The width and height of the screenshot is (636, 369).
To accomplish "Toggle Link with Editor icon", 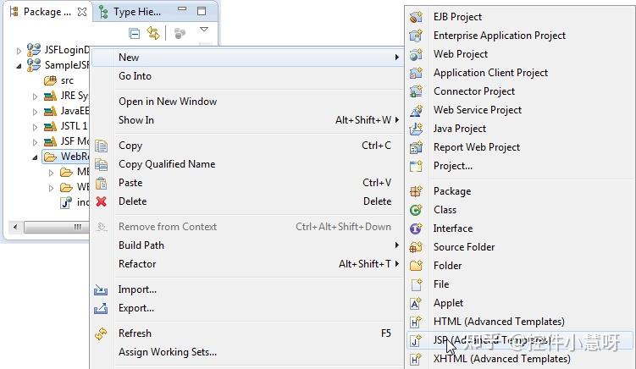I will coord(153,33).
